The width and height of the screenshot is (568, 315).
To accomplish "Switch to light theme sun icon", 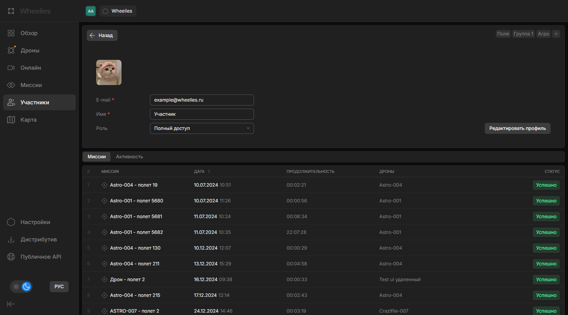I will [x=16, y=287].
